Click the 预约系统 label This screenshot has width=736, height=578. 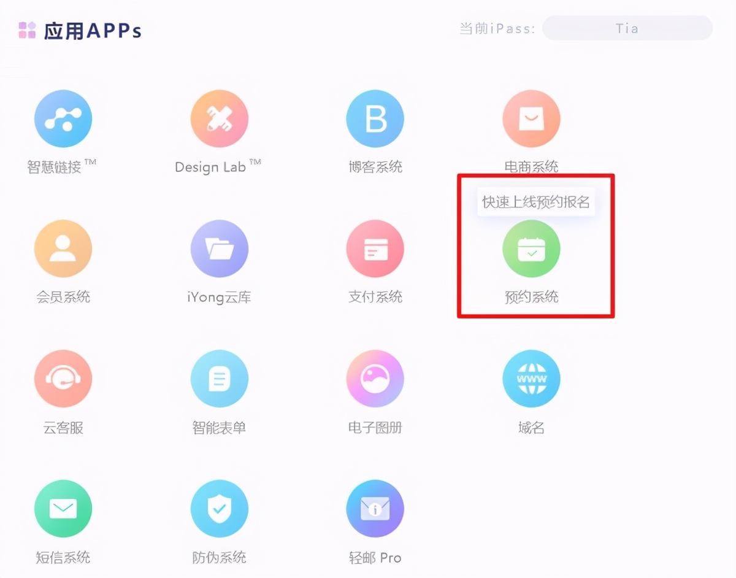coord(531,297)
